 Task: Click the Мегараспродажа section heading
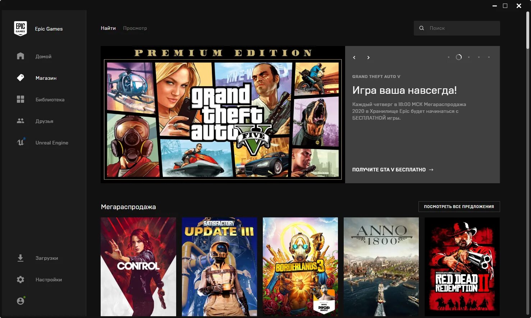[128, 207]
